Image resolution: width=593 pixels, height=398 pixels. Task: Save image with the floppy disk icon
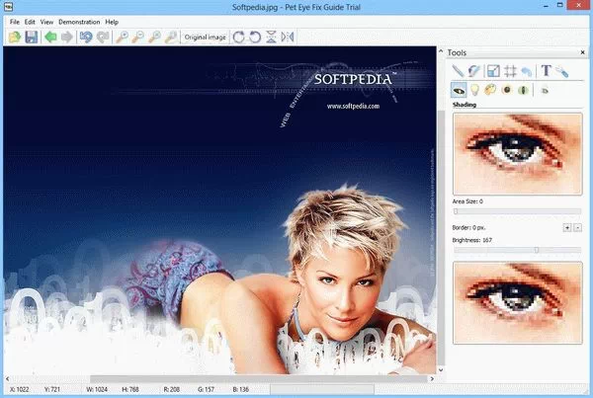point(32,38)
